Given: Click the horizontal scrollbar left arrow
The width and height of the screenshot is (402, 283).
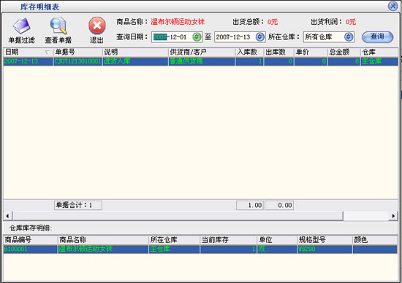Looking at the screenshot, I should coord(8,216).
